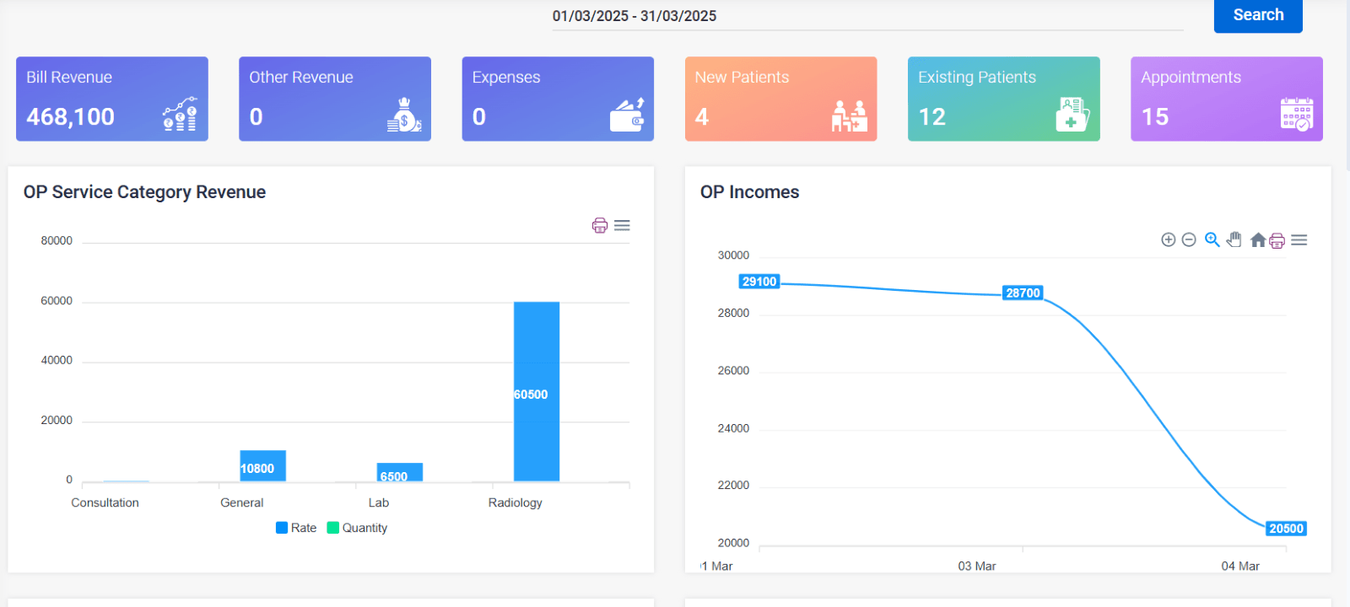Viewport: 1350px width, 607px height.
Task: Print the OP Incomes chart
Action: (x=1277, y=241)
